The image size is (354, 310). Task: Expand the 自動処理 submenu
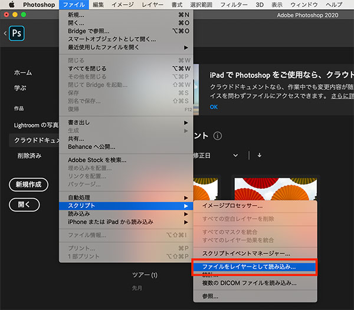click(126, 197)
